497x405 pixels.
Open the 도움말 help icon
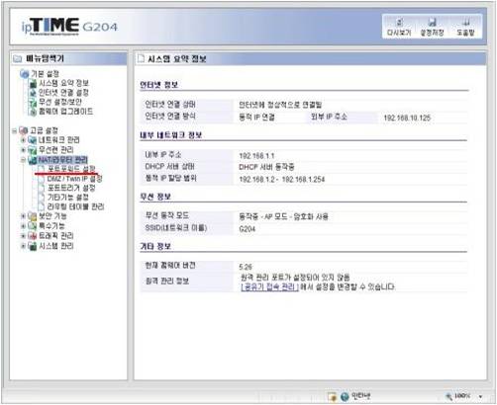[x=465, y=22]
